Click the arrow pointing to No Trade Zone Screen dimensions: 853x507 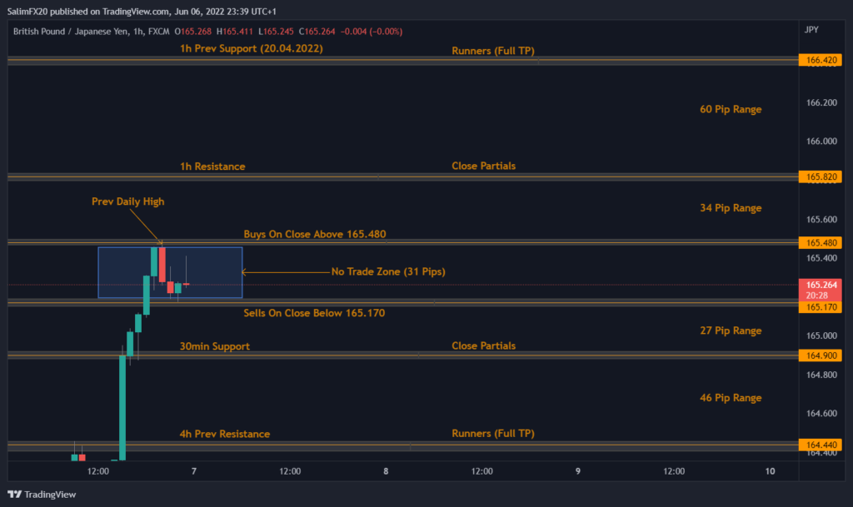click(283, 271)
